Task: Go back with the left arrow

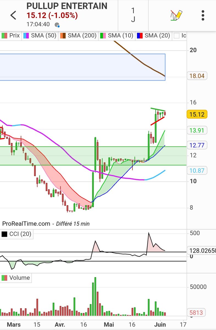Action: (13, 15)
